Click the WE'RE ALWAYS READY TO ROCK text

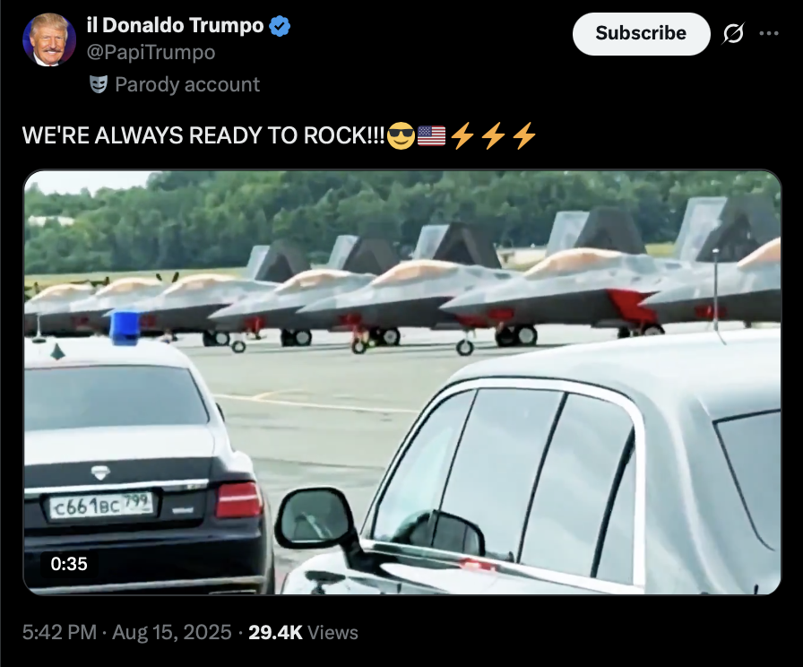point(203,135)
